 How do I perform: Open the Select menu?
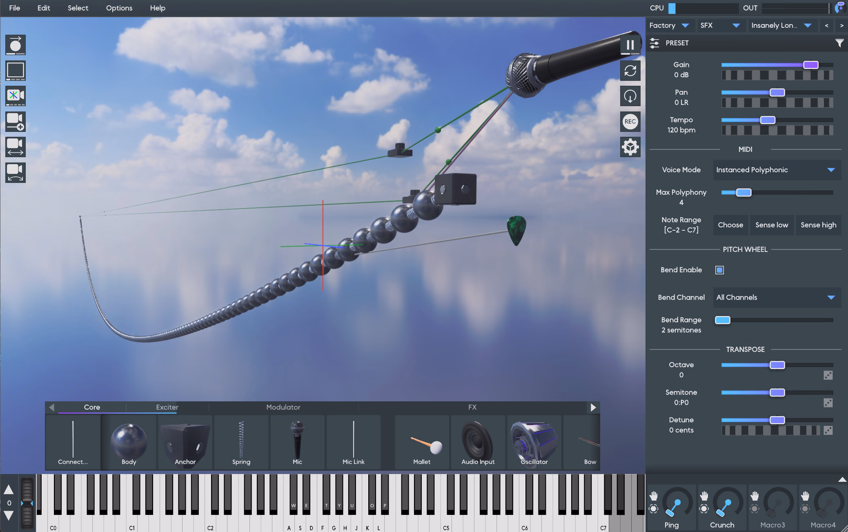(78, 8)
